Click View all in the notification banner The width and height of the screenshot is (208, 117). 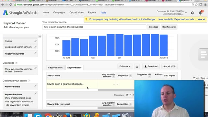(x=201, y=19)
